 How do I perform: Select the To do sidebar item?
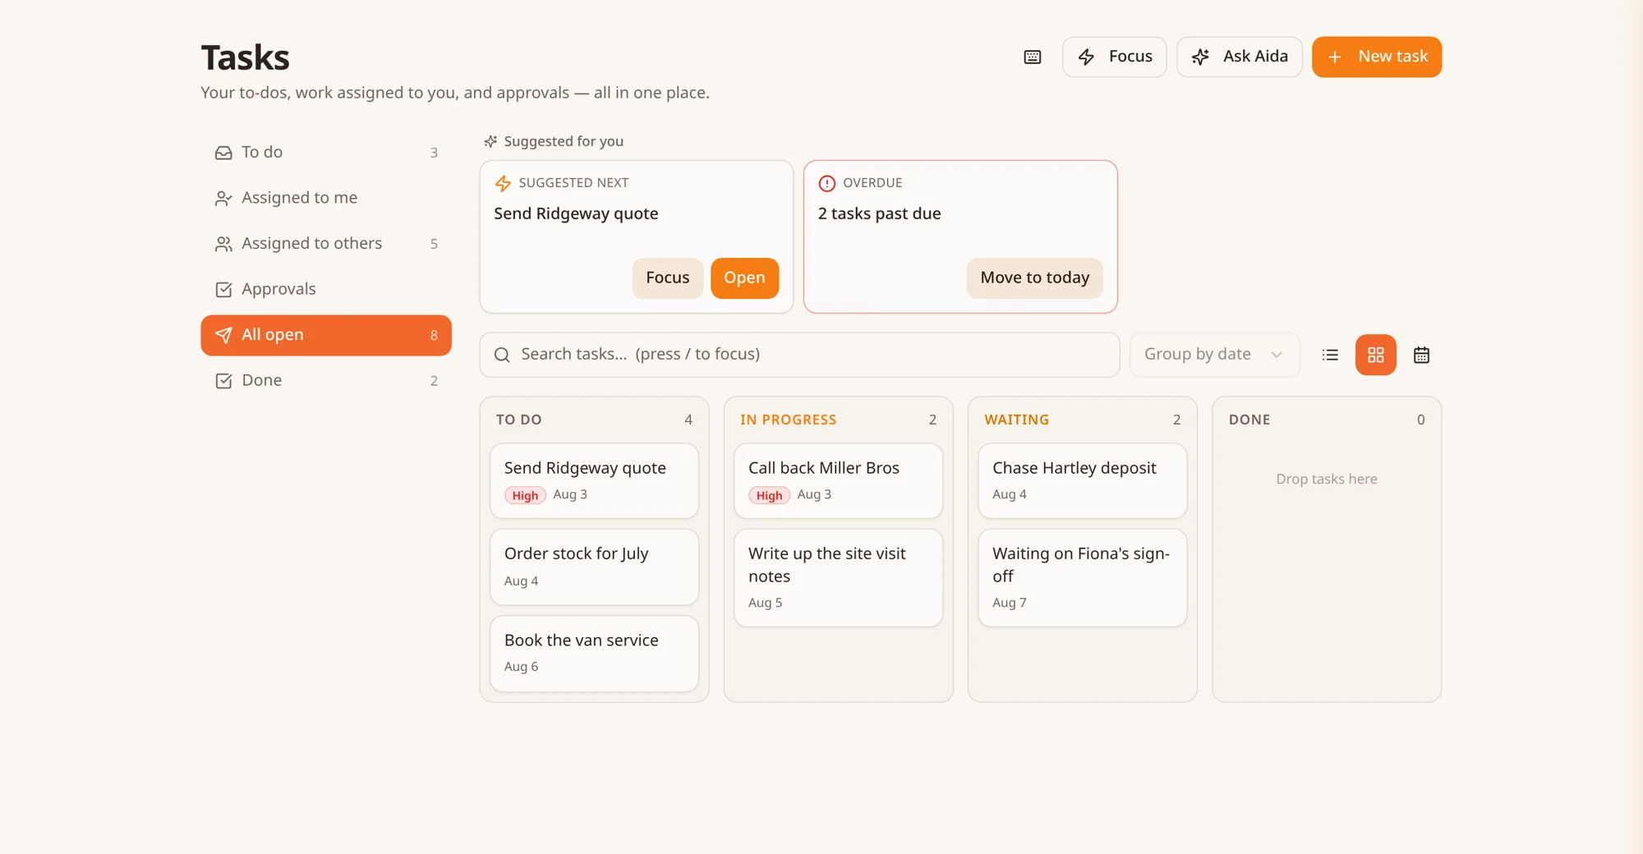click(326, 153)
